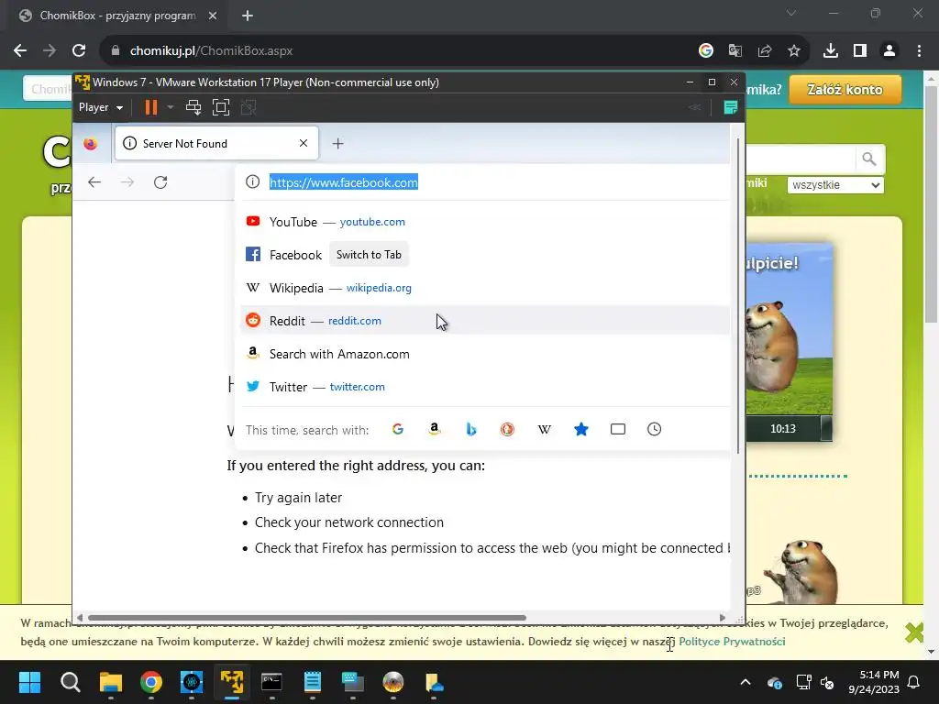
Task: Open Chrome three-dot menu
Action: (x=919, y=51)
